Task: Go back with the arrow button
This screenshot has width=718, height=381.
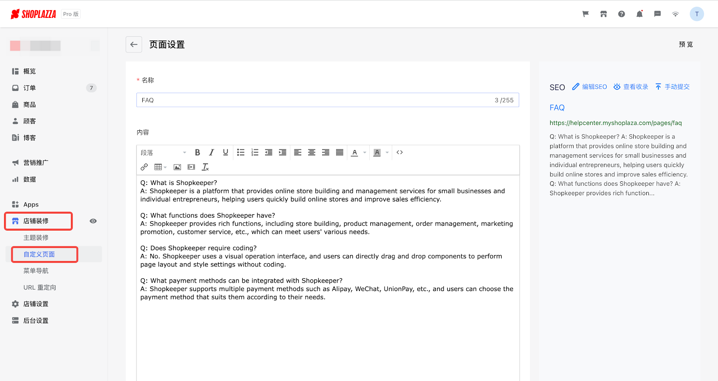Action: click(134, 44)
